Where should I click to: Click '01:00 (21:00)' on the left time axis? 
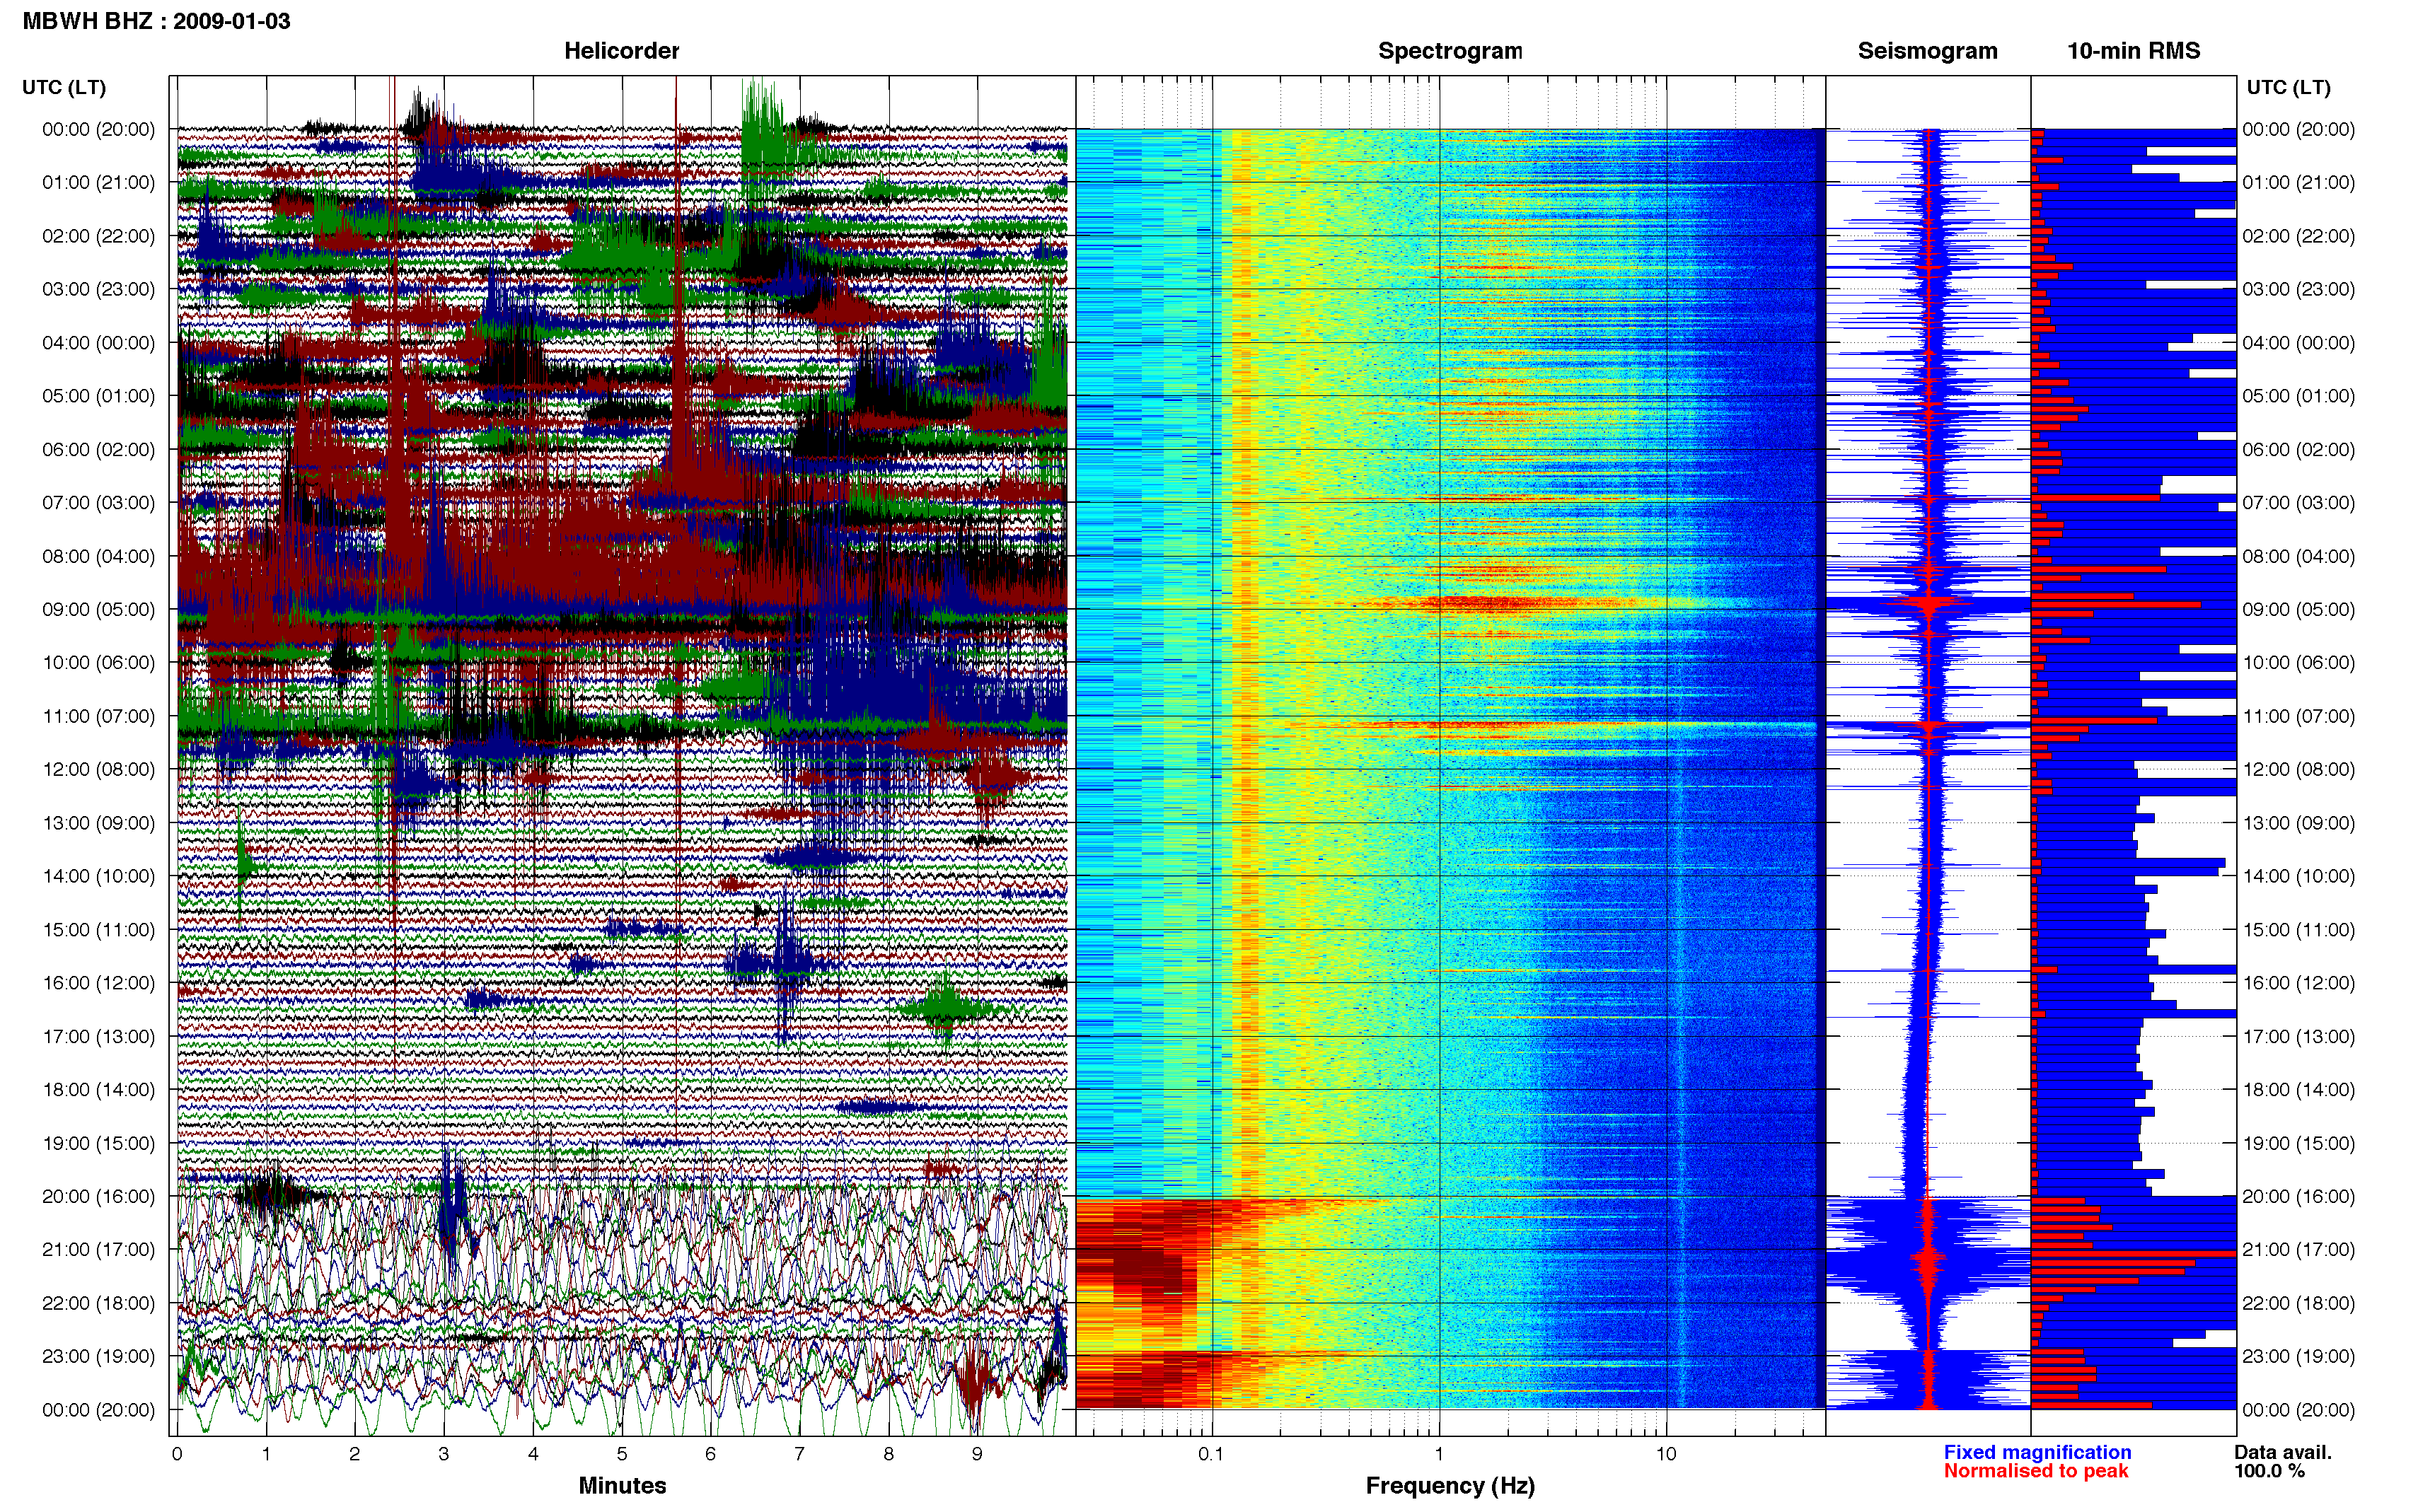pyautogui.click(x=98, y=183)
